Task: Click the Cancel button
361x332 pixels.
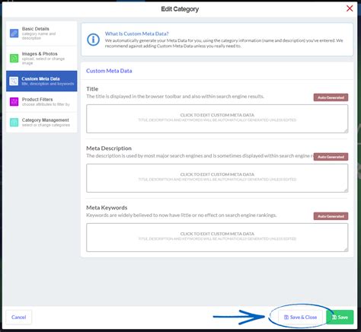Action: [x=18, y=318]
